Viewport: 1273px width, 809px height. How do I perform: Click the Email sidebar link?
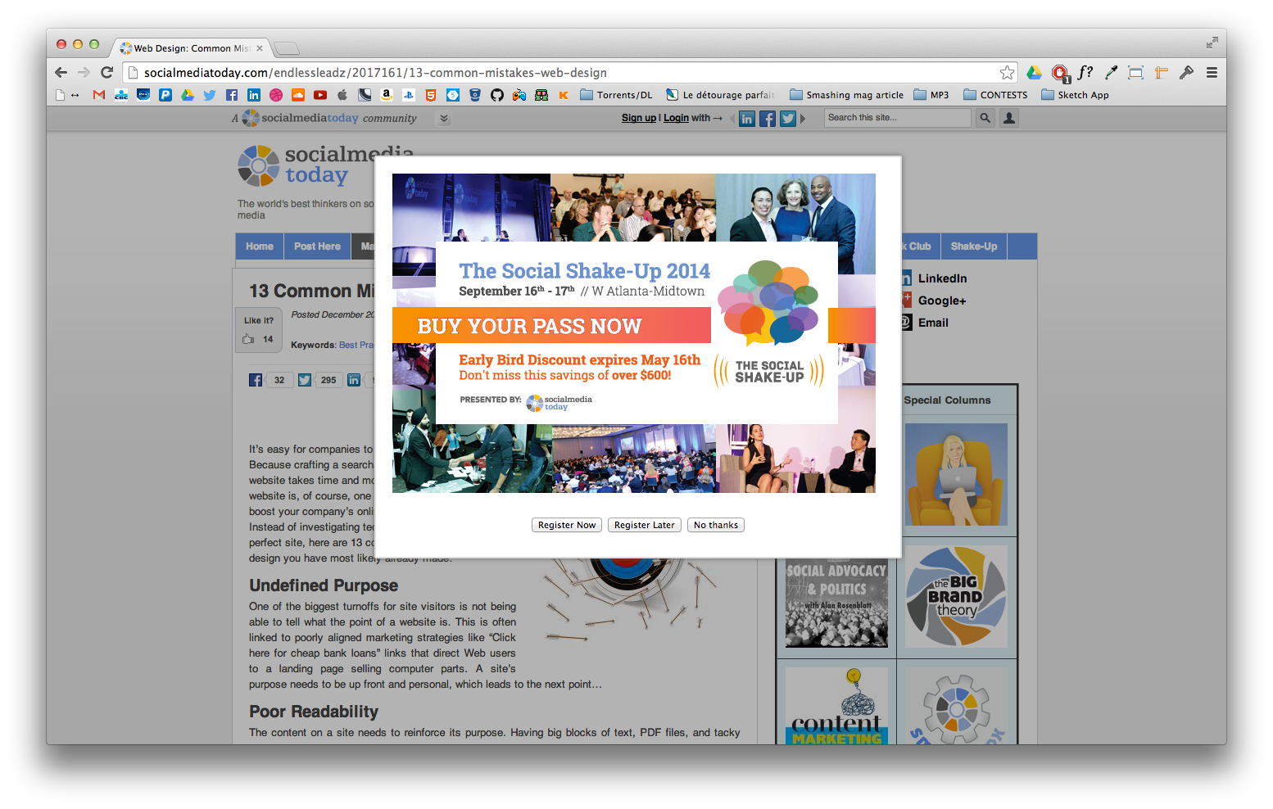click(x=933, y=323)
